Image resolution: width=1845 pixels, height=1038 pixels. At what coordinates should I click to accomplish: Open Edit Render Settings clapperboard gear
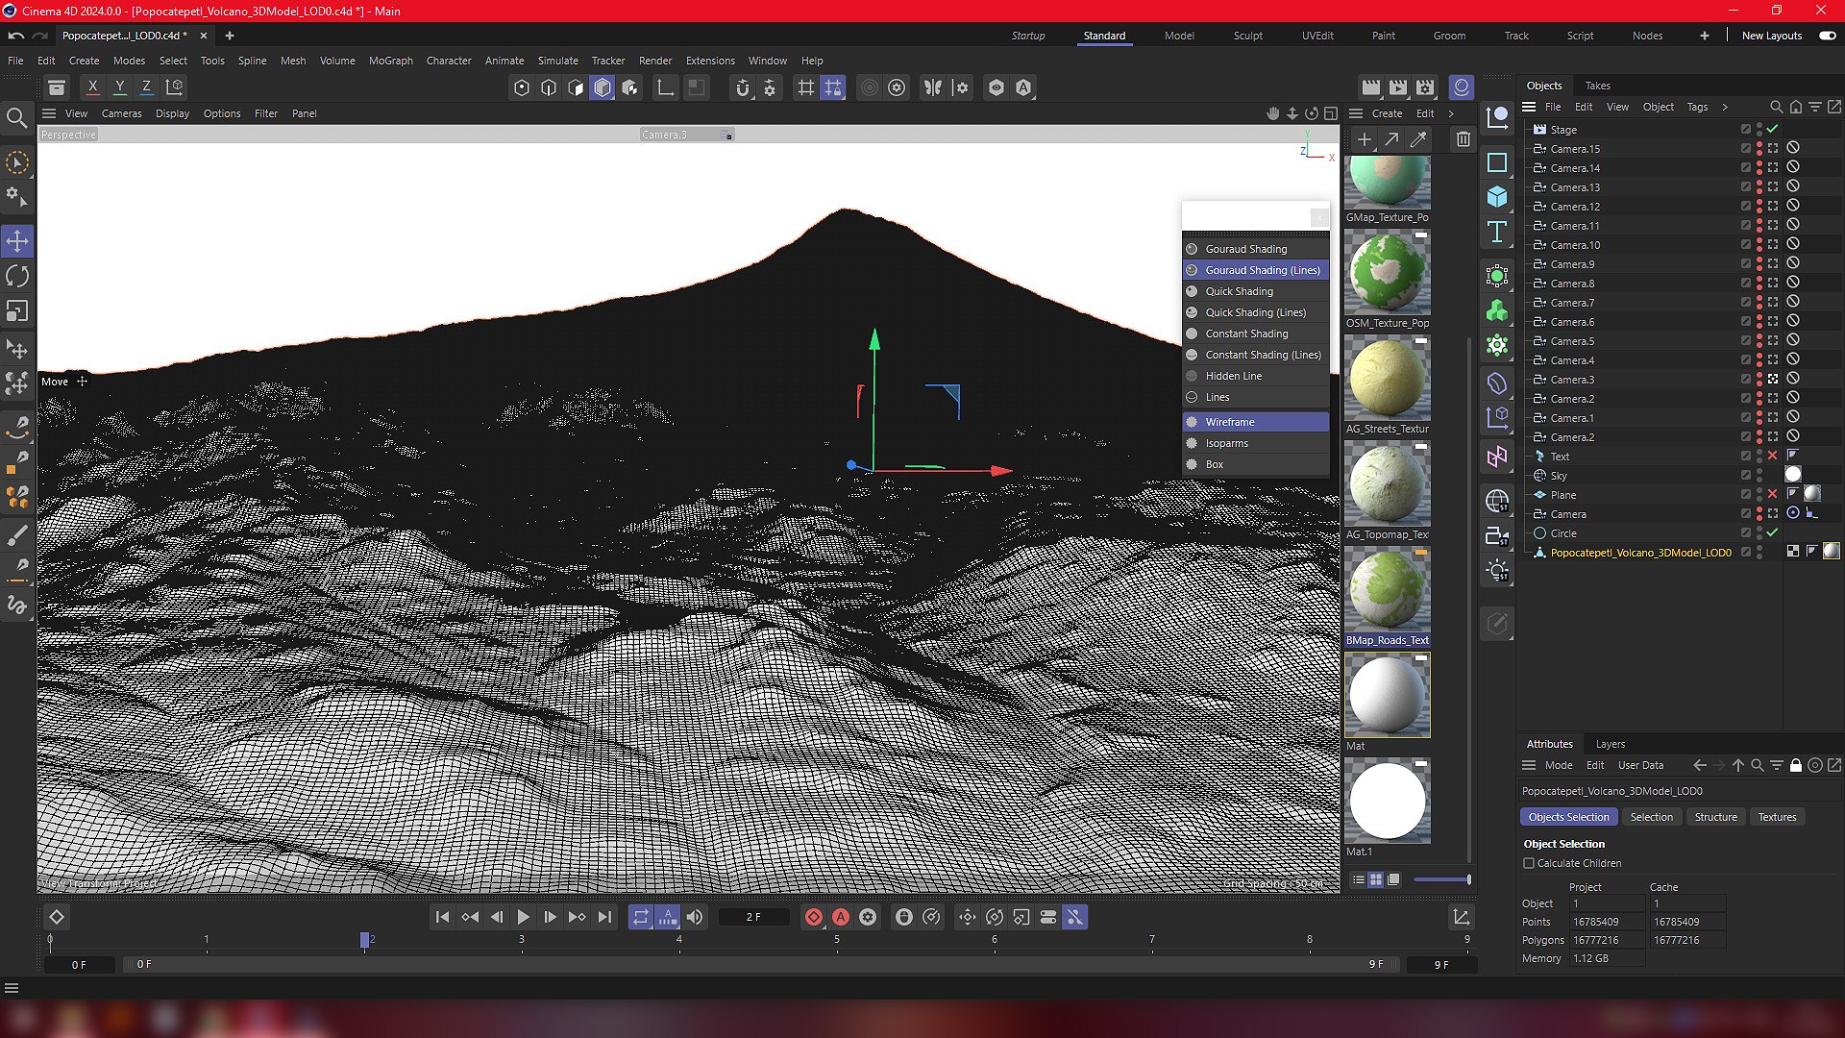pyautogui.click(x=1425, y=87)
